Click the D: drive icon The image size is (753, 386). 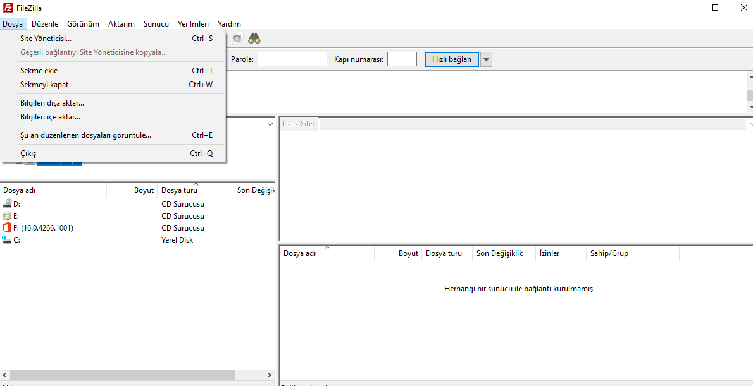7,204
